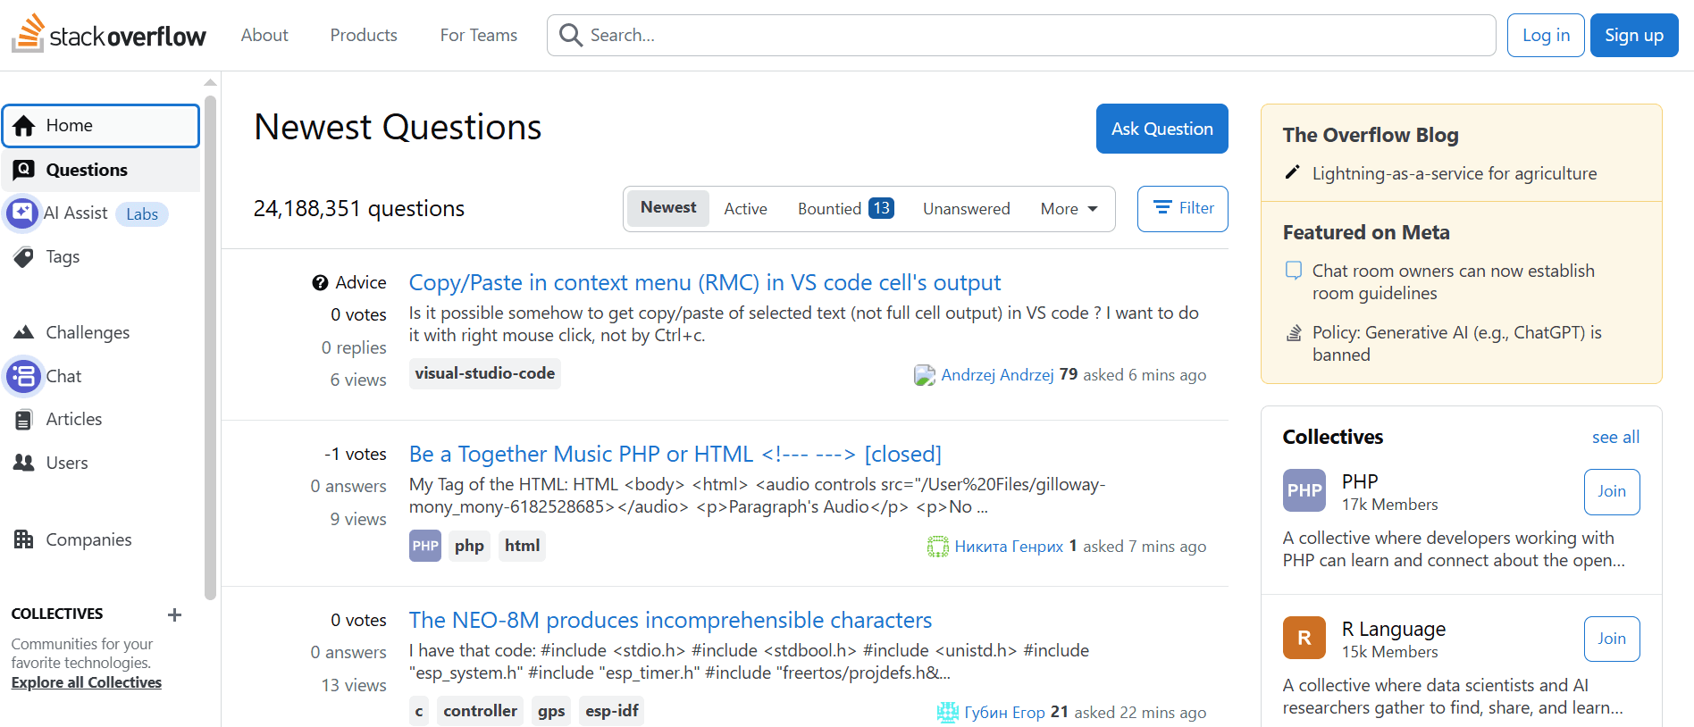Click the PHP collective logo in Collectives
1694x727 pixels.
coord(1304,490)
